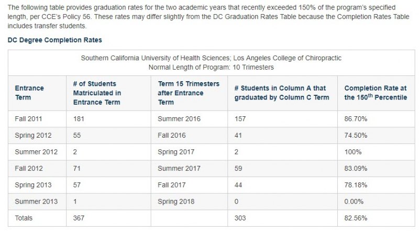Click the Completion Rate at 150th Percentile header
The image size is (419, 233).
pyautogui.click(x=376, y=93)
